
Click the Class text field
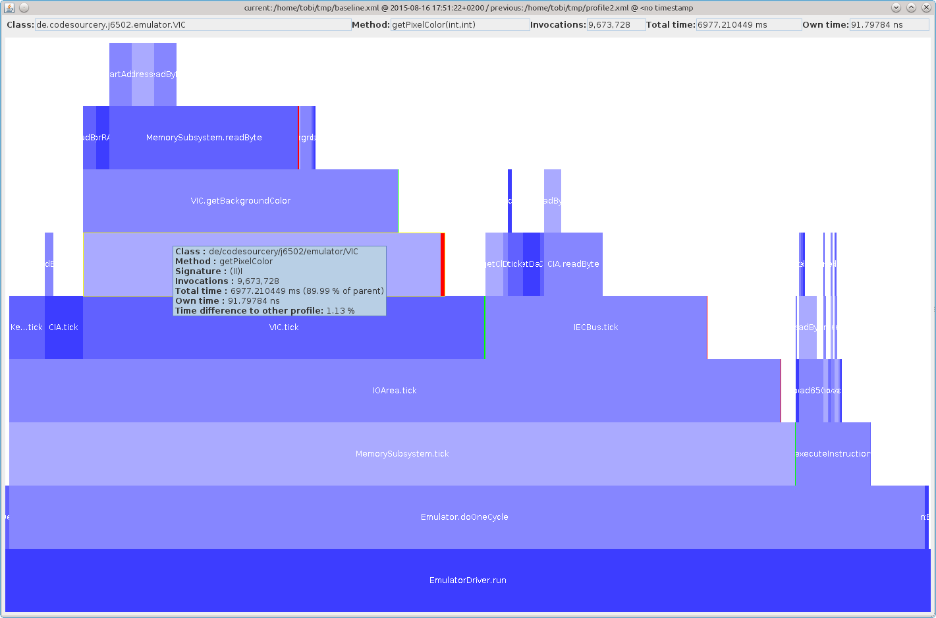tap(193, 25)
